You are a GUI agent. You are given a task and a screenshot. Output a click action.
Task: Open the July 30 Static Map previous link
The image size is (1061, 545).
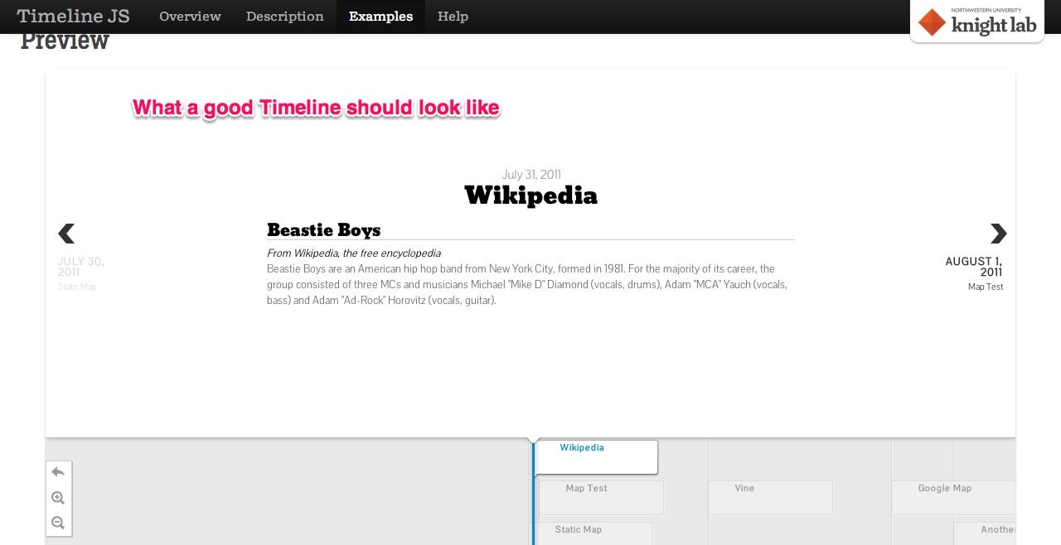click(x=80, y=273)
